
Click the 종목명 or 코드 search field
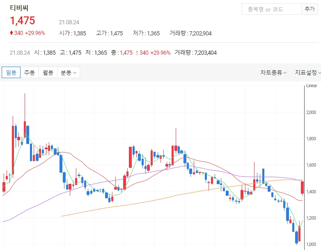click(271, 9)
